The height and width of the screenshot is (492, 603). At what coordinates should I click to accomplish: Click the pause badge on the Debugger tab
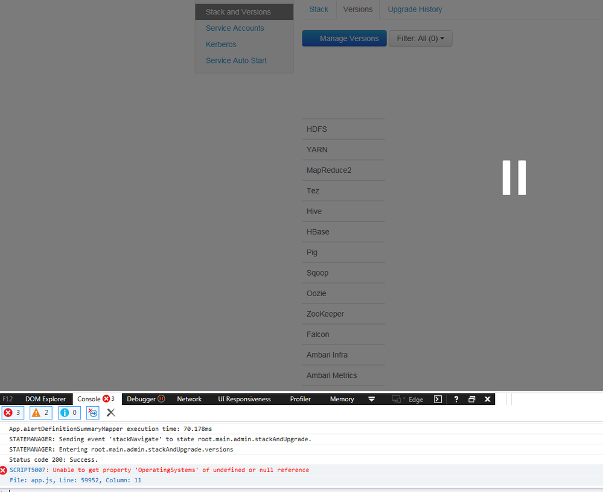coord(162,399)
